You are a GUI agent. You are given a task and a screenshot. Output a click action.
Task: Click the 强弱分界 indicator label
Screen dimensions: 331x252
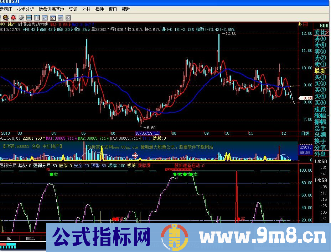tap(8, 166)
